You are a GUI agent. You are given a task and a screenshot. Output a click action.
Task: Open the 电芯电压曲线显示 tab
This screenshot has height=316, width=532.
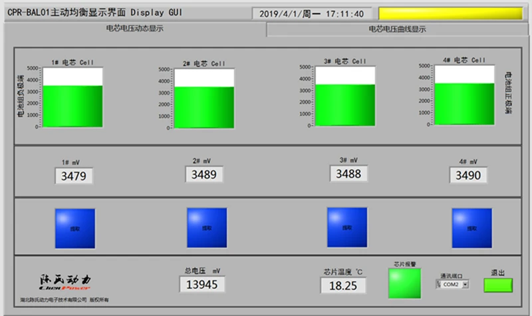click(x=397, y=29)
